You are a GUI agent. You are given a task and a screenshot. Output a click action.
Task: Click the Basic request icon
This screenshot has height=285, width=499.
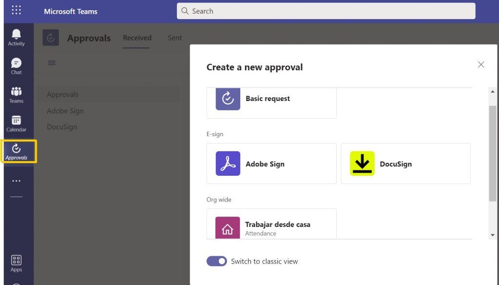coord(228,99)
